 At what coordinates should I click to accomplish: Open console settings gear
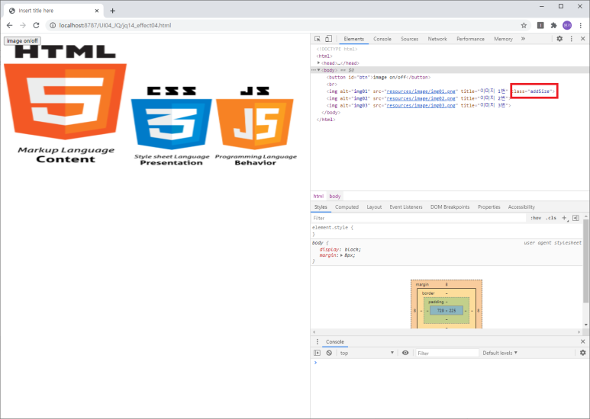pos(582,353)
